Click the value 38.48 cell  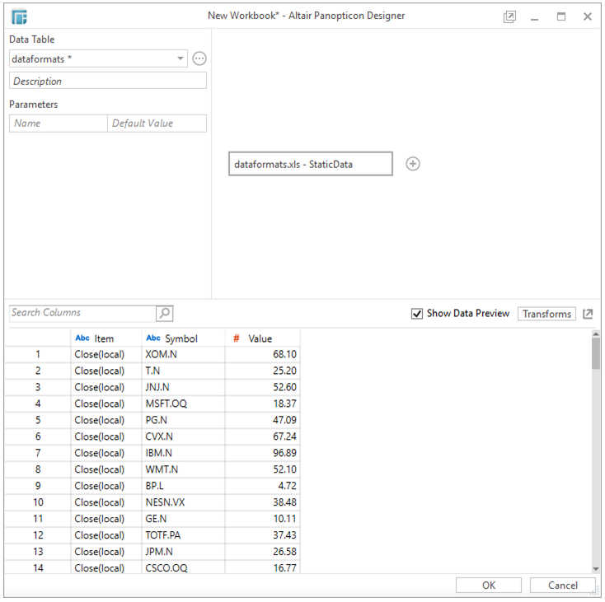tap(262, 502)
